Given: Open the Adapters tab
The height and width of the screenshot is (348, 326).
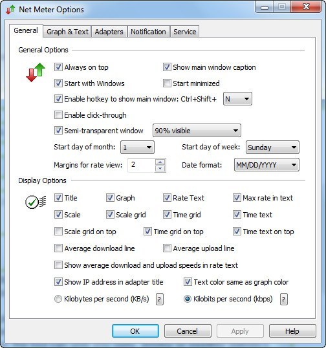Looking at the screenshot, I should 109,32.
